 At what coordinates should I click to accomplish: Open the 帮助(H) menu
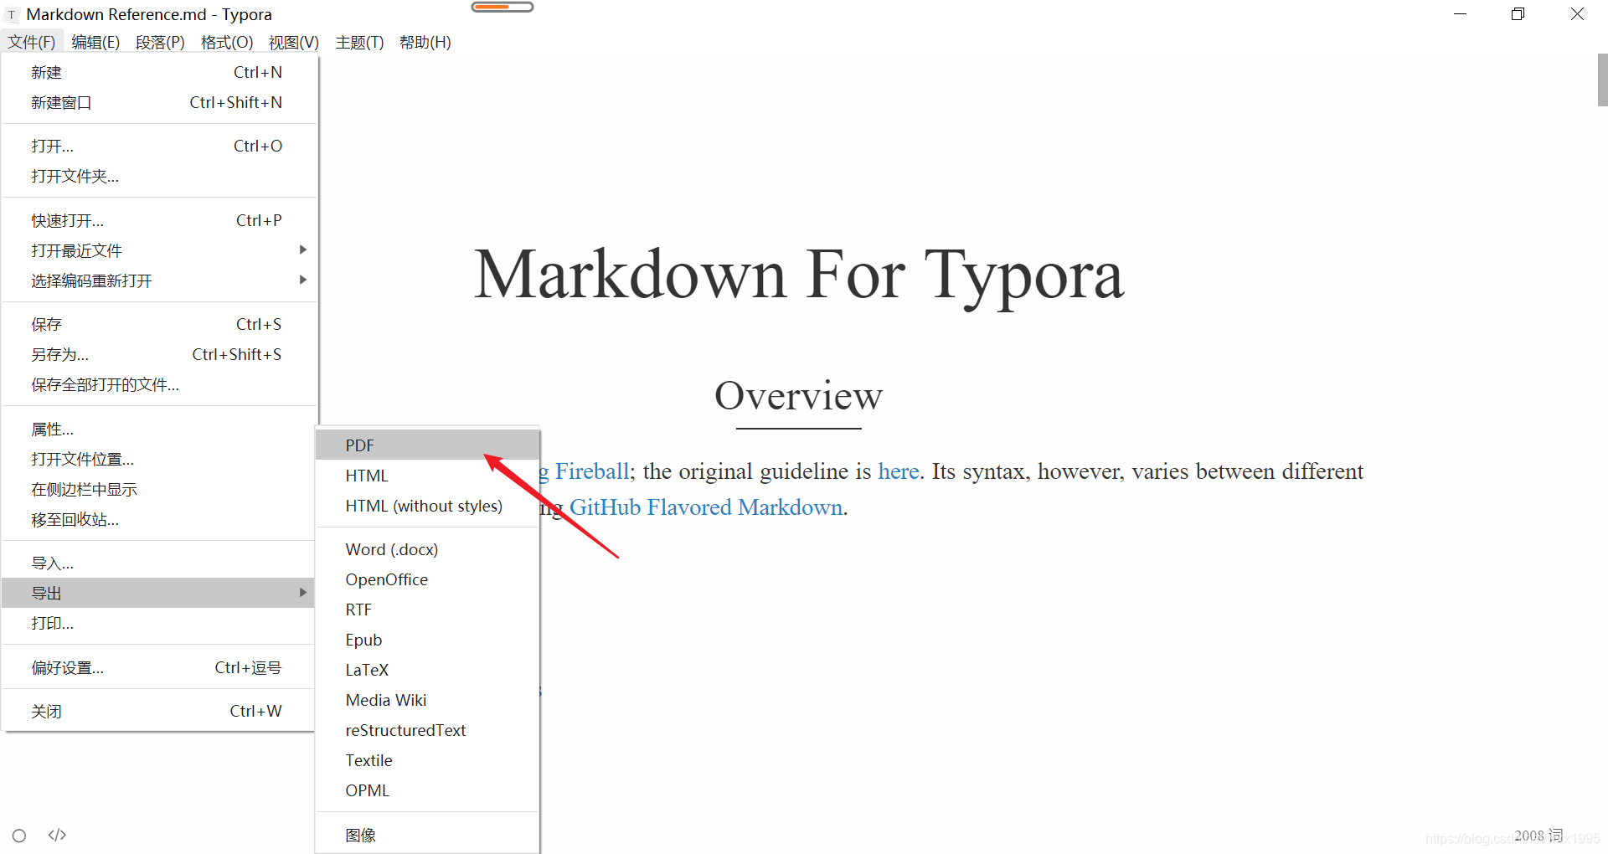coord(425,42)
